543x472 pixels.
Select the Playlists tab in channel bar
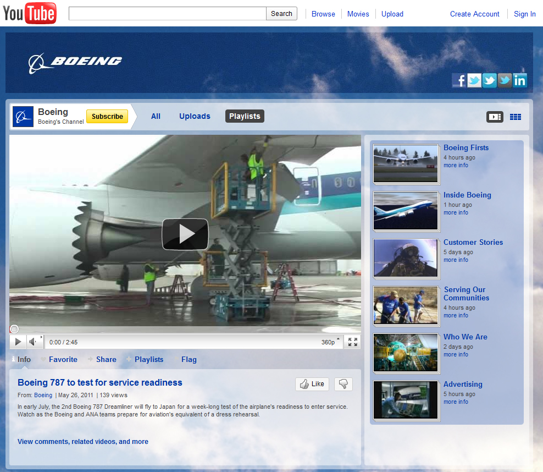245,116
